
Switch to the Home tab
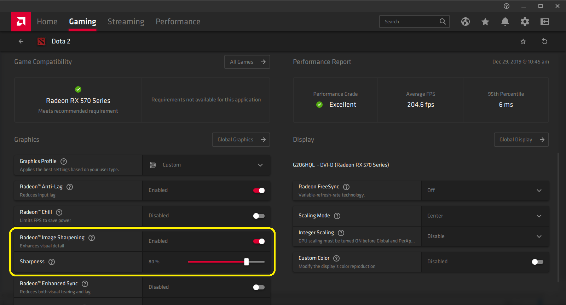coord(47,22)
